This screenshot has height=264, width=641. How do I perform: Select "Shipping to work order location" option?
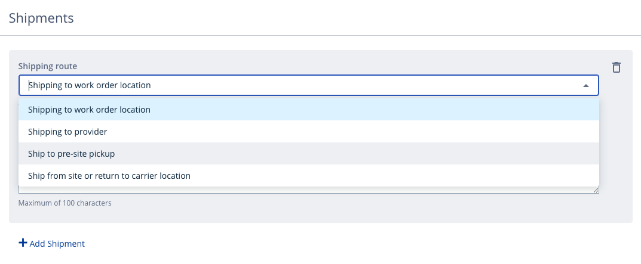[89, 110]
